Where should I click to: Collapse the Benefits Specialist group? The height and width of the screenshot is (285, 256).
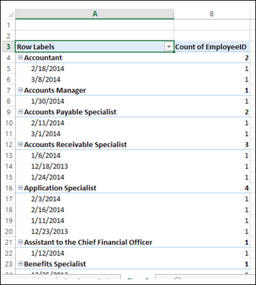pos(20,263)
